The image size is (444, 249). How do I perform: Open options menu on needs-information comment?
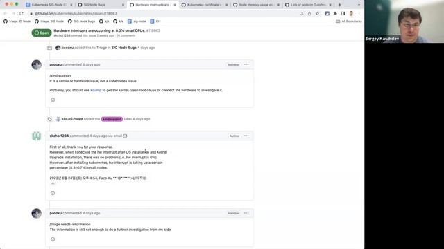pyautogui.click(x=246, y=213)
